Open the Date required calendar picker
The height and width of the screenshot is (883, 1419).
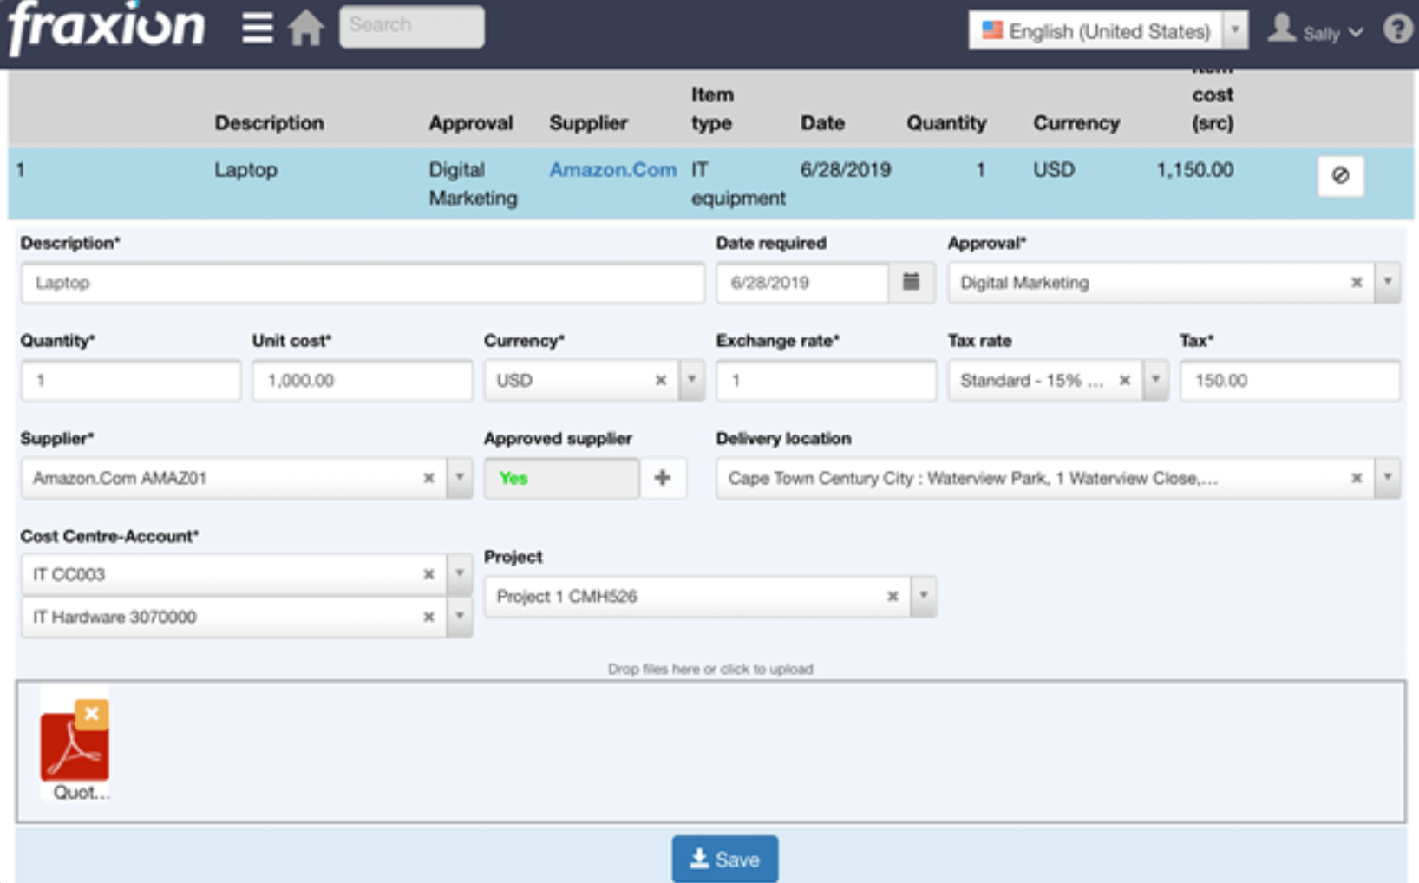coord(911,282)
